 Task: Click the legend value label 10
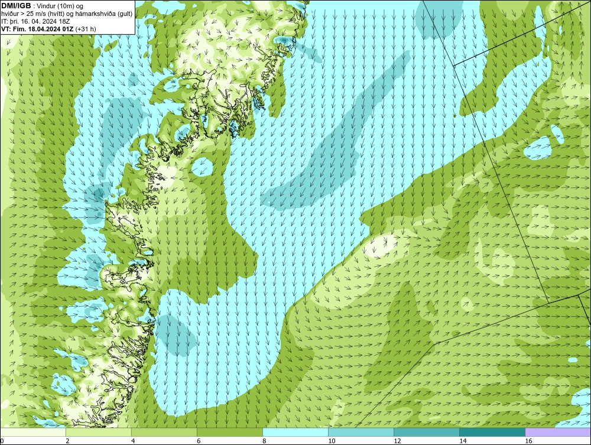coord(332,441)
